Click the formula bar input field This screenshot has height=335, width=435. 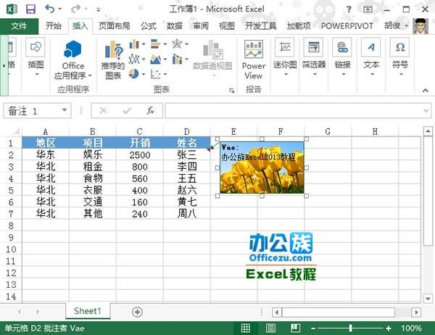298,111
